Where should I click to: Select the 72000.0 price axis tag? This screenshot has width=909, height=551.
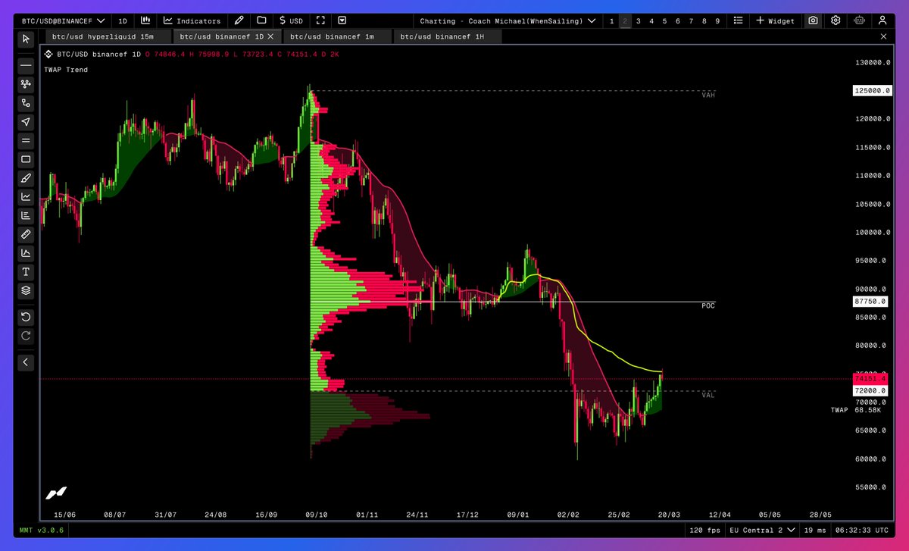click(x=870, y=390)
